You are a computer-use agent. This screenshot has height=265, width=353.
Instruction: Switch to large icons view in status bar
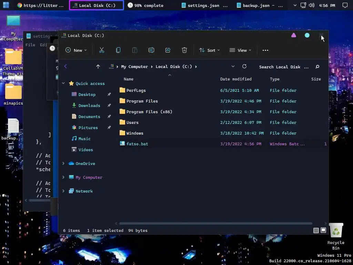tap(323, 230)
